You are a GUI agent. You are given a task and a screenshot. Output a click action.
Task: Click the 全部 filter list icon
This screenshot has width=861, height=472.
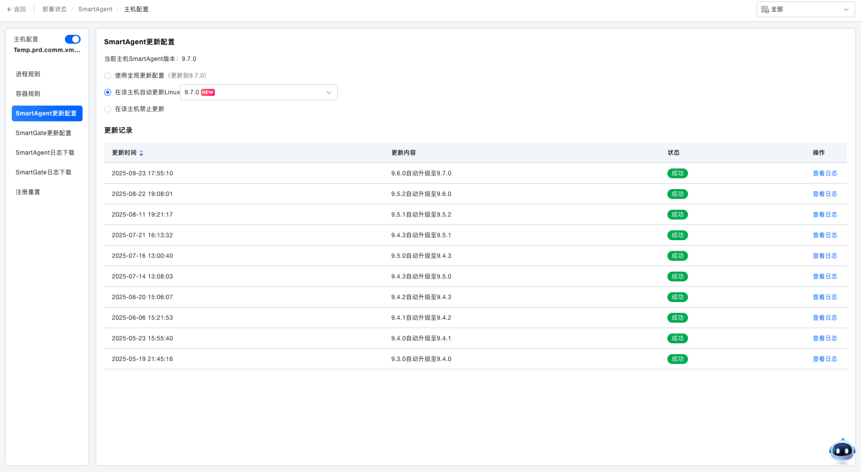click(765, 9)
